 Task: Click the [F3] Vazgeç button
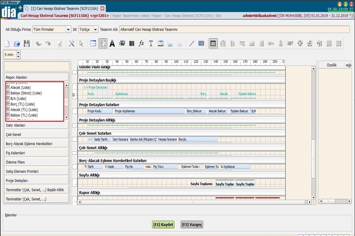point(192,225)
